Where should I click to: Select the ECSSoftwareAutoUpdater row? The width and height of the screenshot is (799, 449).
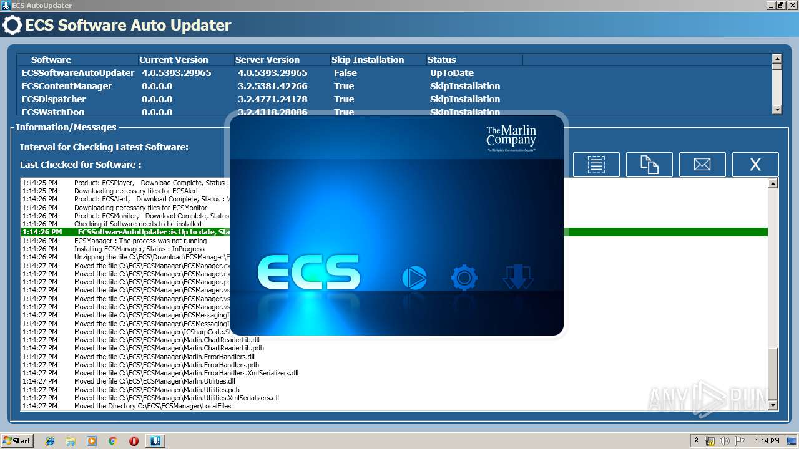pos(395,73)
